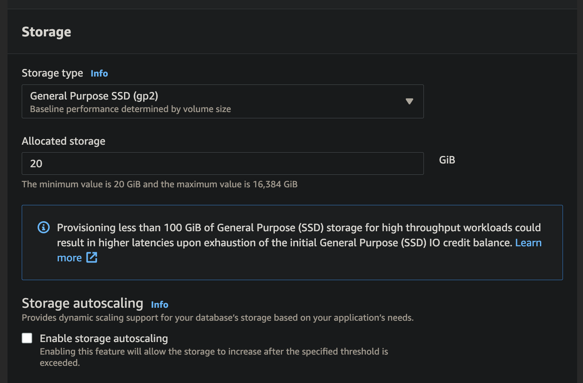Click the triangle arrow in Storage type selector
The image size is (583, 383).
tap(409, 101)
